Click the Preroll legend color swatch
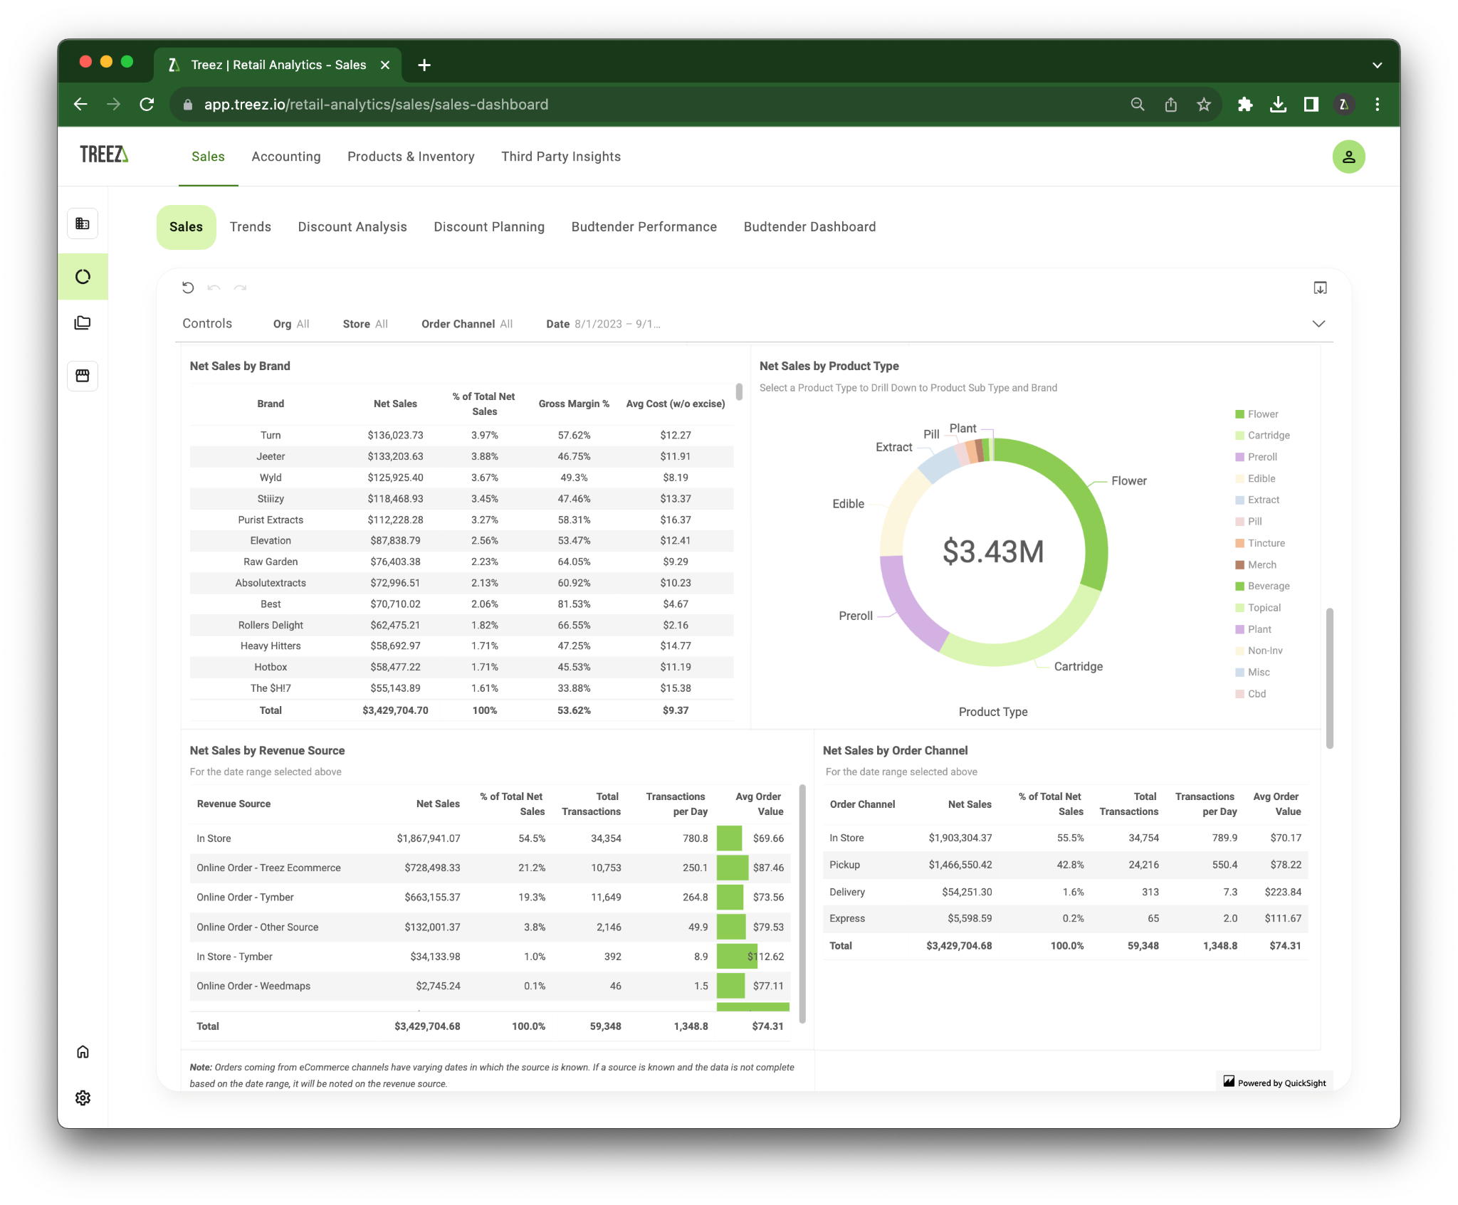 (1239, 457)
